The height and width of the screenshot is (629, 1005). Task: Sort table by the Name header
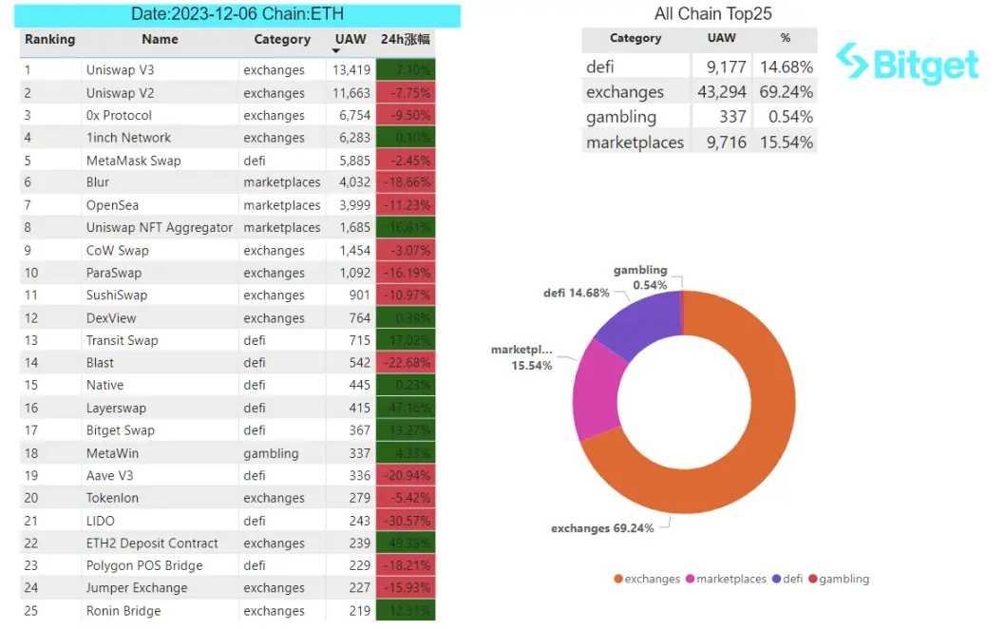pos(160,39)
